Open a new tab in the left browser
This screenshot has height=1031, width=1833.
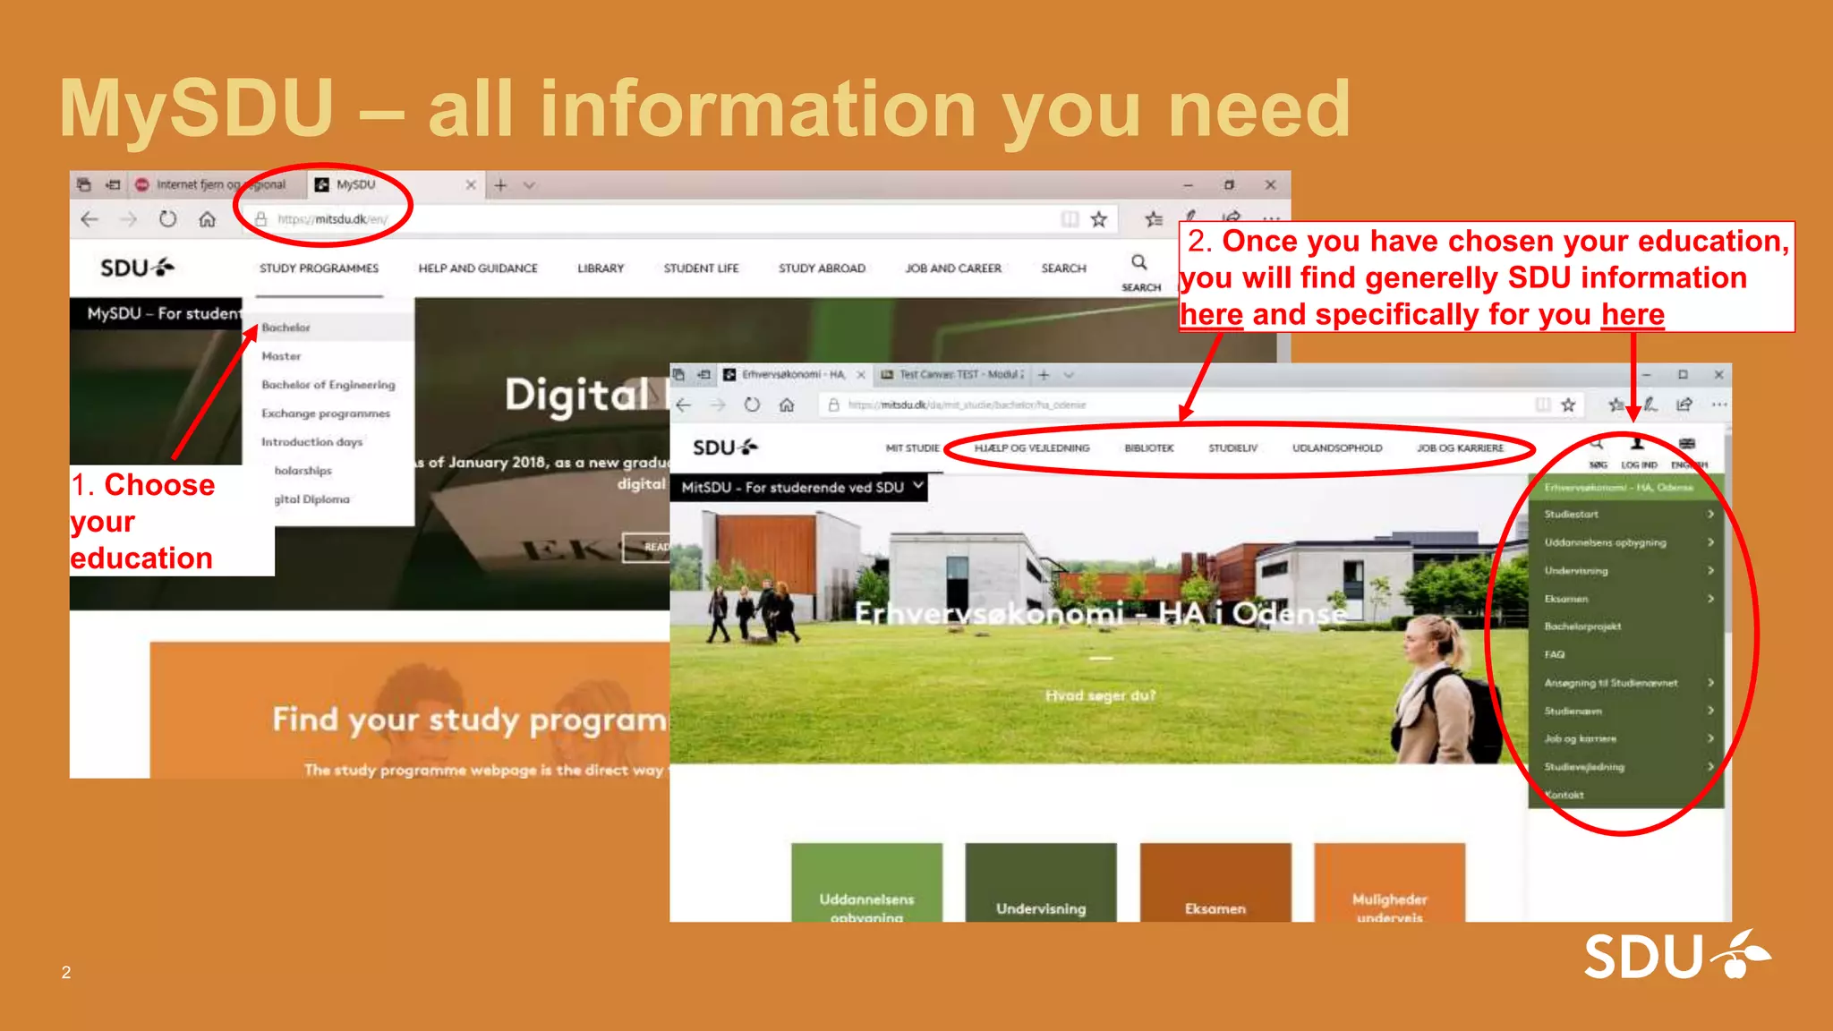500,185
